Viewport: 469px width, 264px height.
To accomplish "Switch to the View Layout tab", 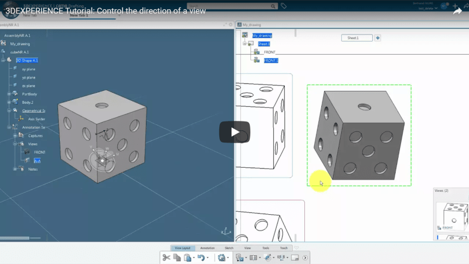I will (x=182, y=248).
